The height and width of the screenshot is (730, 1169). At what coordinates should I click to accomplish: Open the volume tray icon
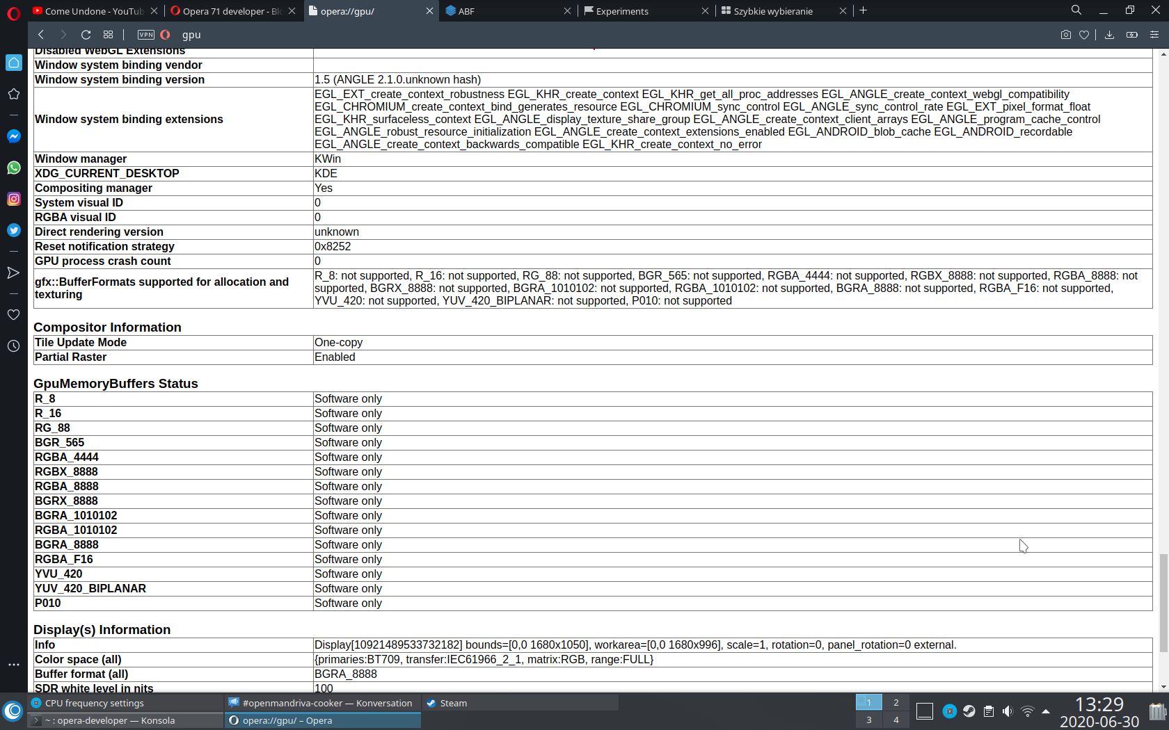pos(1008,711)
